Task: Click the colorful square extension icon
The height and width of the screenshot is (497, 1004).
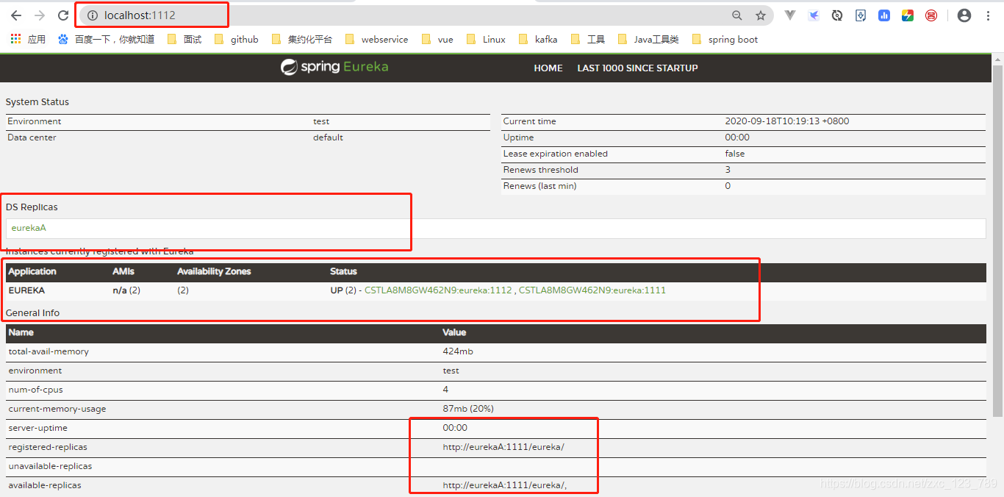Action: click(x=908, y=15)
